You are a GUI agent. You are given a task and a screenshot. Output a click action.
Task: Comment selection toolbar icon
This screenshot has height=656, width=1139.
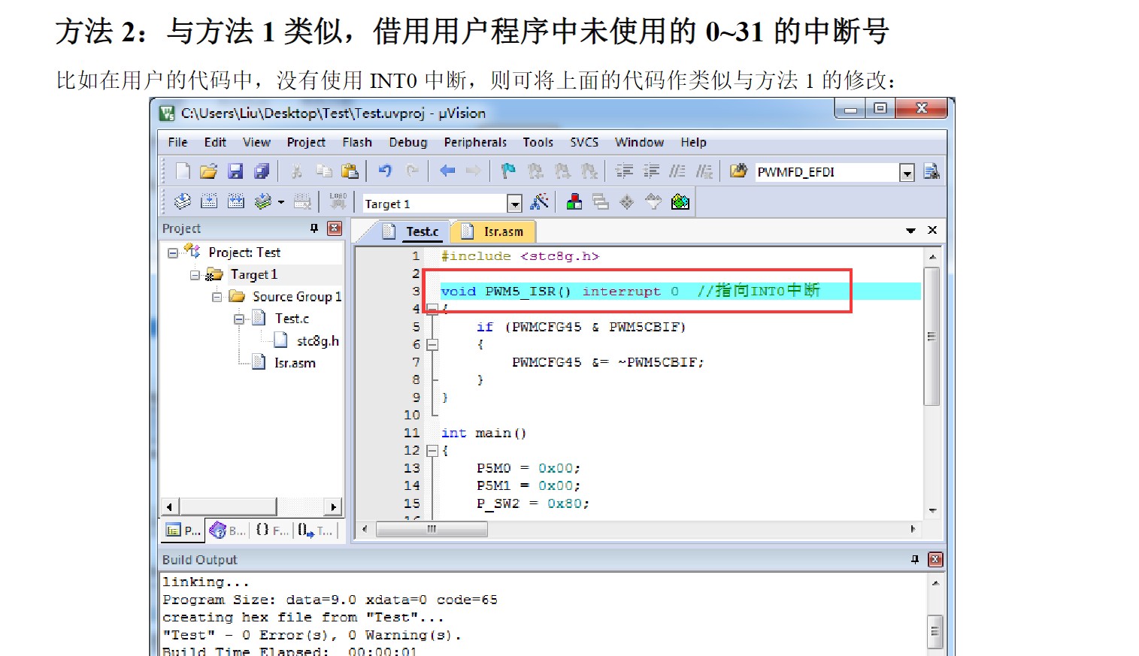(x=677, y=171)
